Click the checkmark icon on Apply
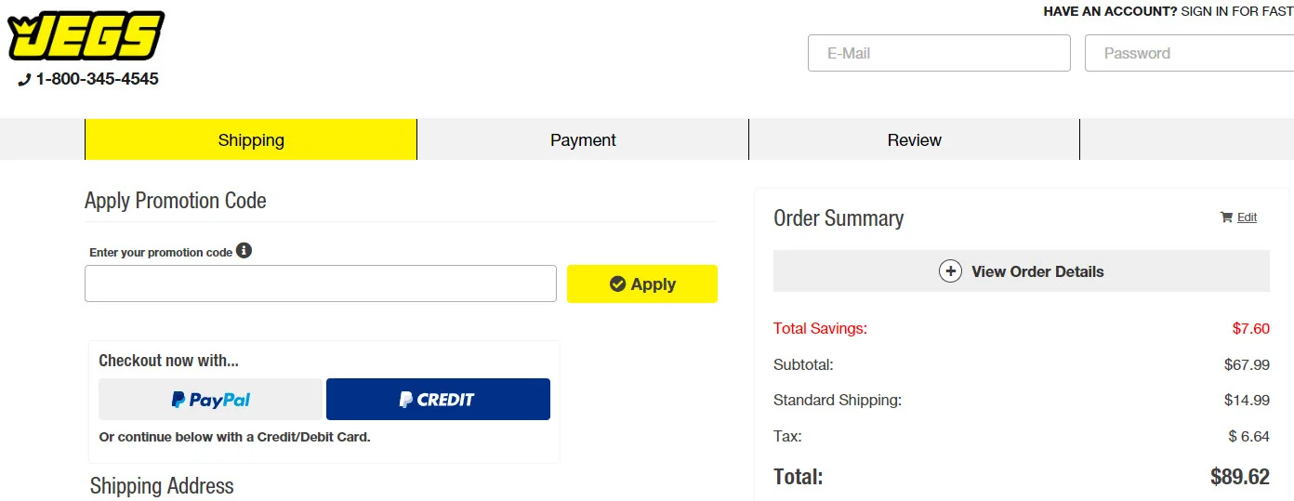1294x501 pixels. (617, 284)
